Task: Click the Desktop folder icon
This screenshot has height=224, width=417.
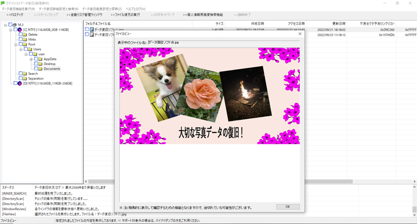Action: coord(40,64)
